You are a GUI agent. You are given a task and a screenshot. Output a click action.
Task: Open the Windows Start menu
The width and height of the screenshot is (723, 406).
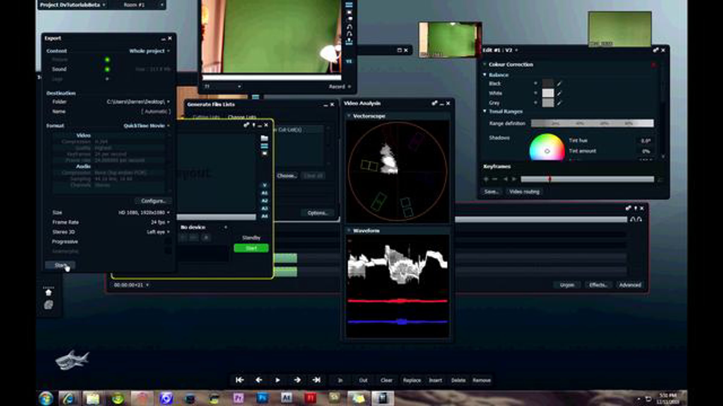click(x=46, y=399)
